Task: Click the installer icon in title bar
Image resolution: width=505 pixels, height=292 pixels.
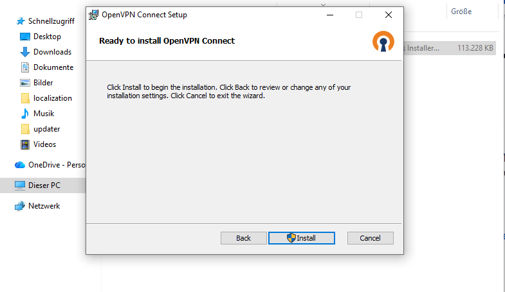Action: pyautogui.click(x=94, y=14)
